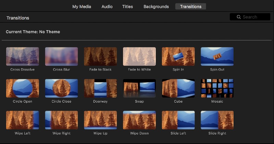Pick the Cube transition thumbnail
This screenshot has width=274, height=144.
178,88
